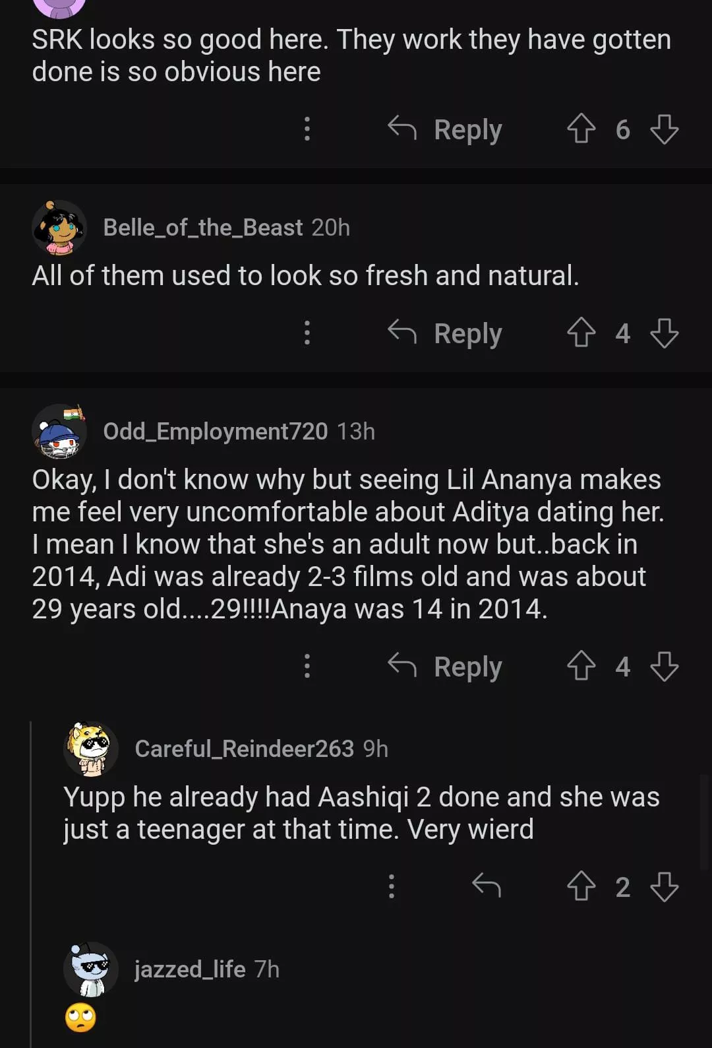Open three-dot menu on Belle_of_the_Beast's comment

click(x=307, y=333)
